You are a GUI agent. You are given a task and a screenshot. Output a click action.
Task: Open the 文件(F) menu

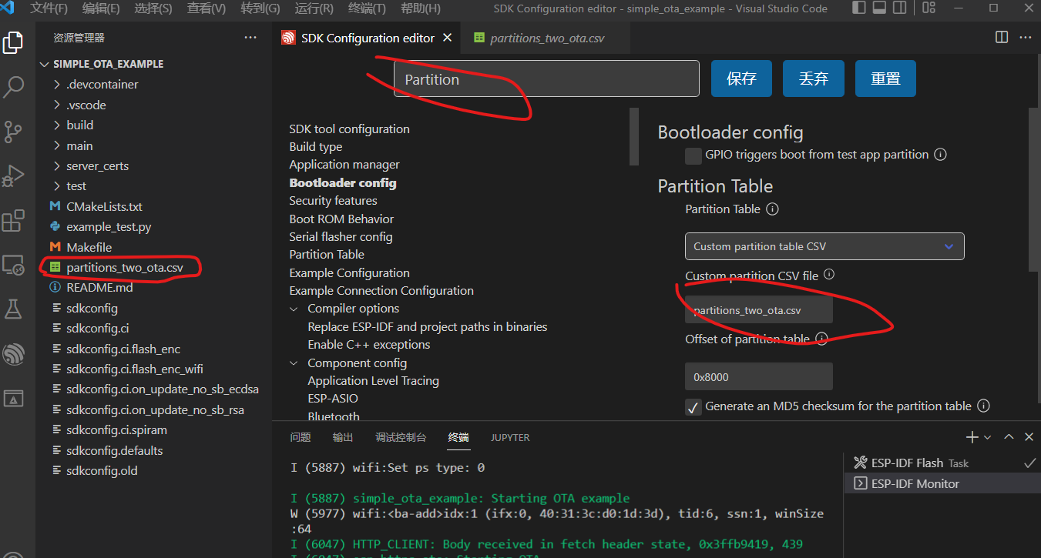(x=49, y=8)
